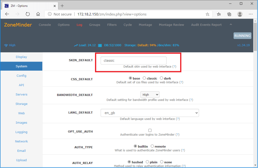This screenshot has height=168, width=258.
Task: Click the SKIN_DEFAULT text field
Action: pos(133,61)
